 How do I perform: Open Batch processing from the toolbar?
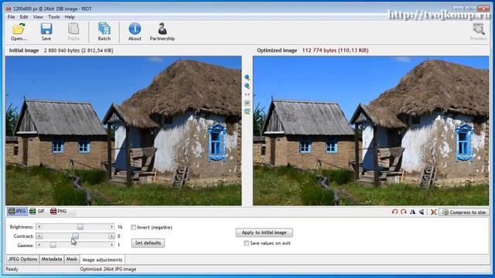104,32
